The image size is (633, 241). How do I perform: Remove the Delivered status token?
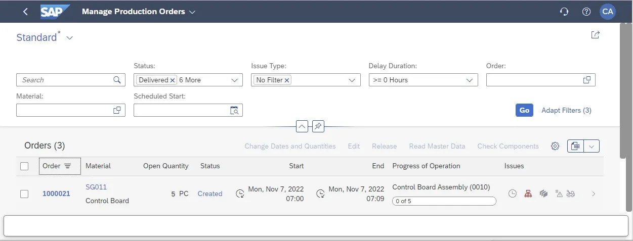coord(173,80)
